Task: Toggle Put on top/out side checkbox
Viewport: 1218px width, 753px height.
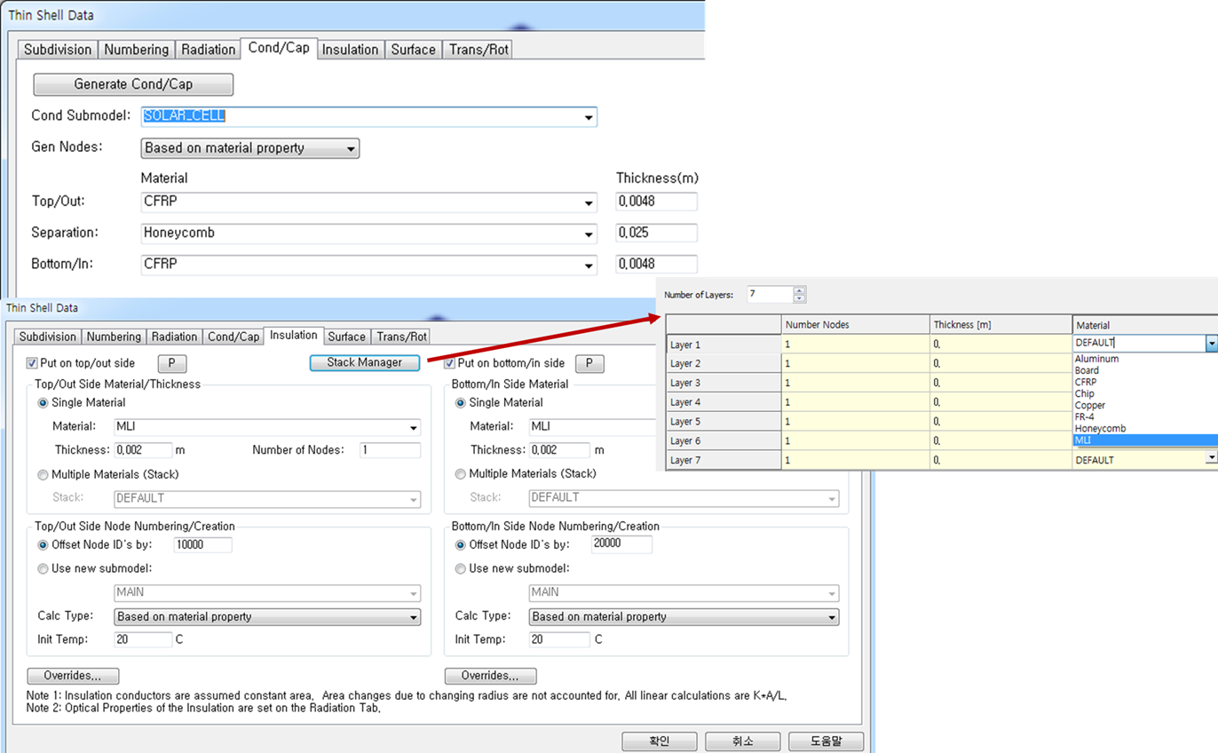Action: (x=33, y=363)
